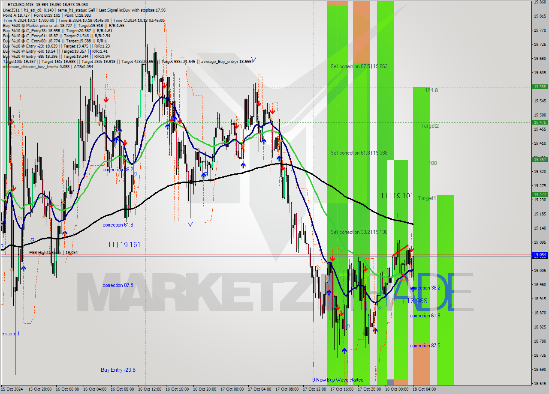Image resolution: width=549 pixels, height=394 pixels.
Task: Click the '17 Oct 00:00' time label
Action: click(x=232, y=389)
